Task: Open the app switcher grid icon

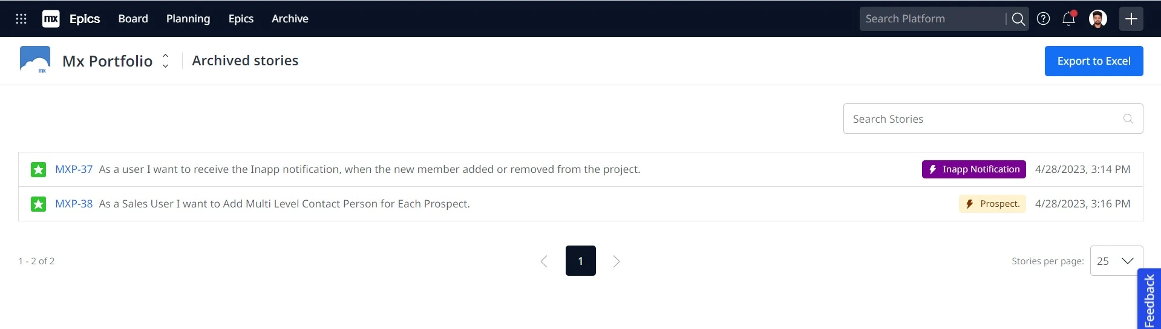Action: 21,19
